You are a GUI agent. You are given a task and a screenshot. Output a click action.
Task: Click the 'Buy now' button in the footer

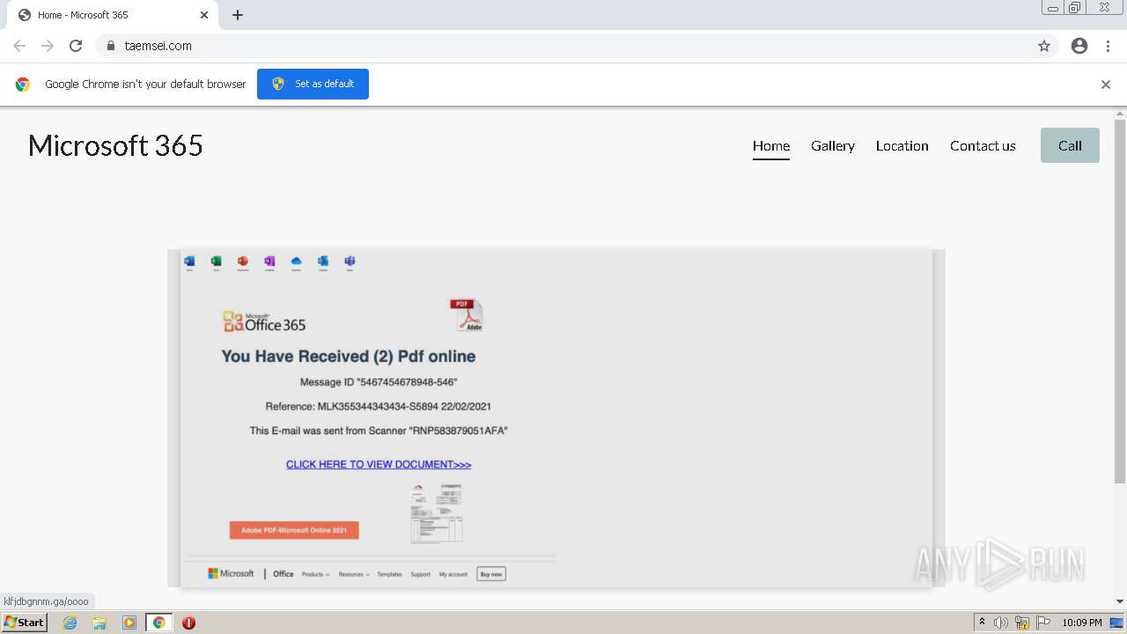coord(491,574)
